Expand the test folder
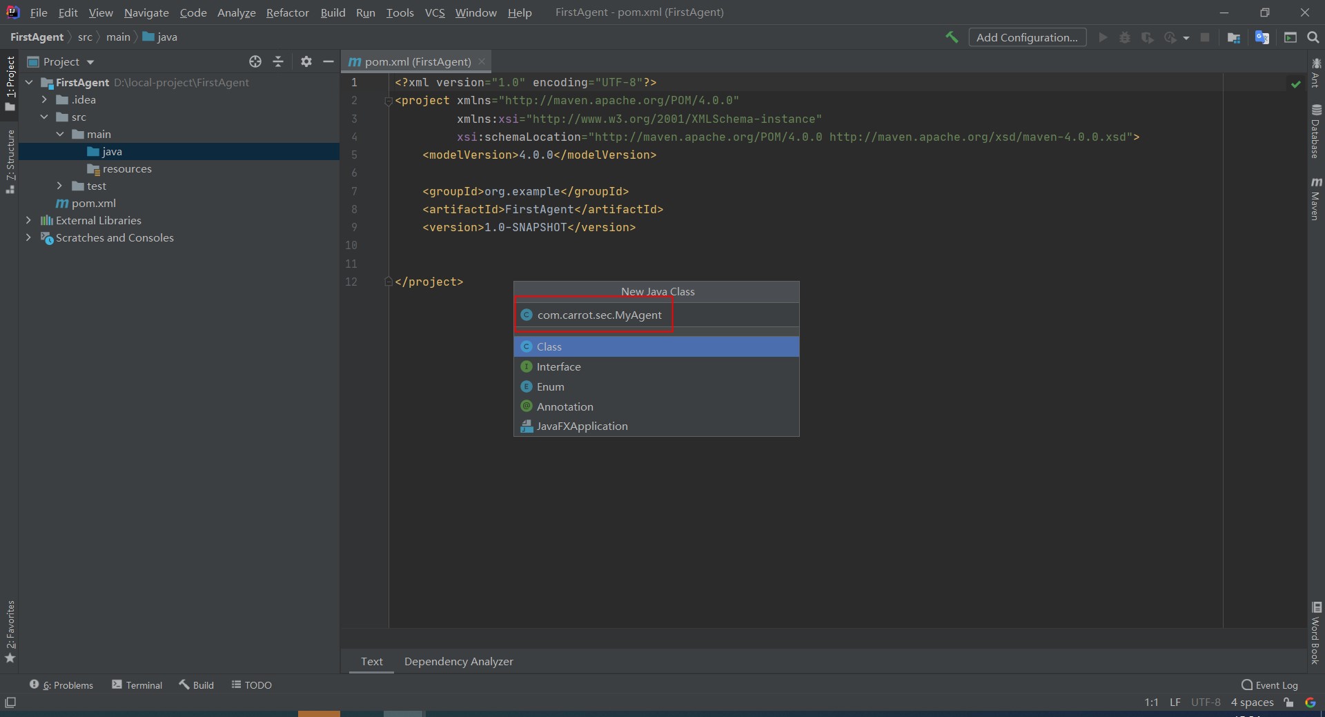1325x717 pixels. (60, 186)
